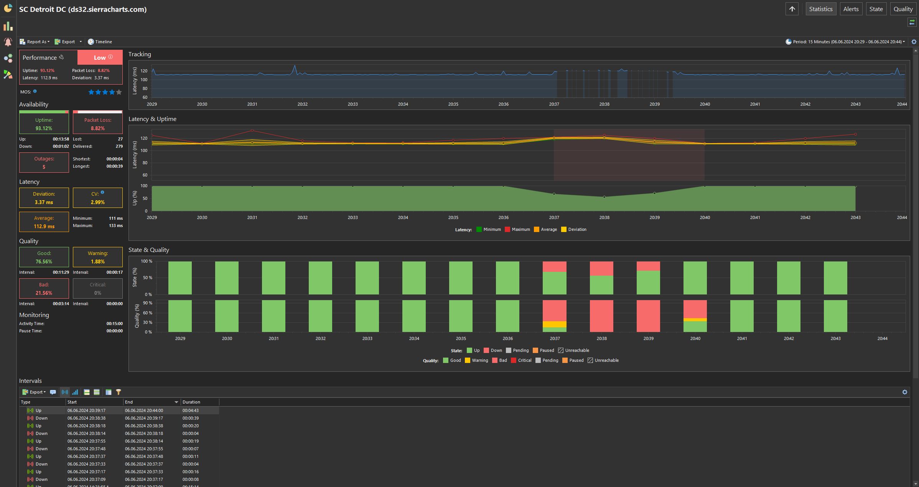919x487 pixels.
Task: Click the wrench icon beside Performance
Action: click(61, 57)
